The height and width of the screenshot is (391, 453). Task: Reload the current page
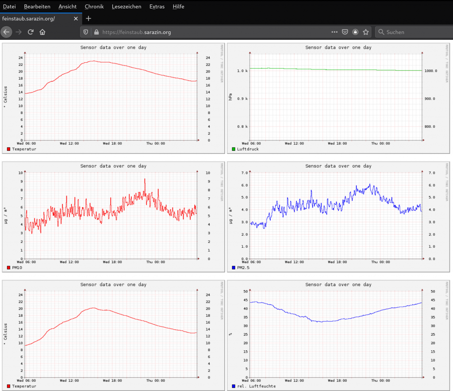pyautogui.click(x=31, y=32)
